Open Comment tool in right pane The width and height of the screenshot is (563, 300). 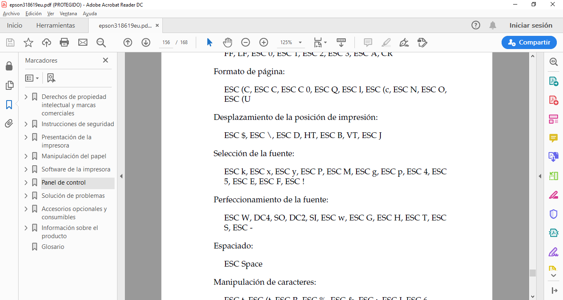(x=554, y=138)
